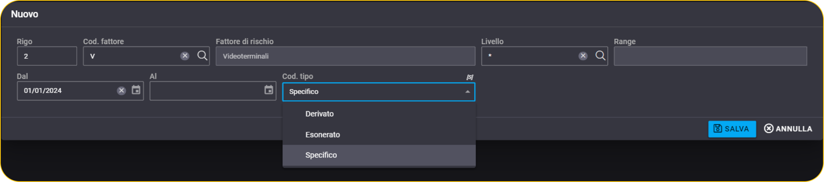This screenshot has width=824, height=182.
Task: Click inside the Range field
Action: point(710,56)
